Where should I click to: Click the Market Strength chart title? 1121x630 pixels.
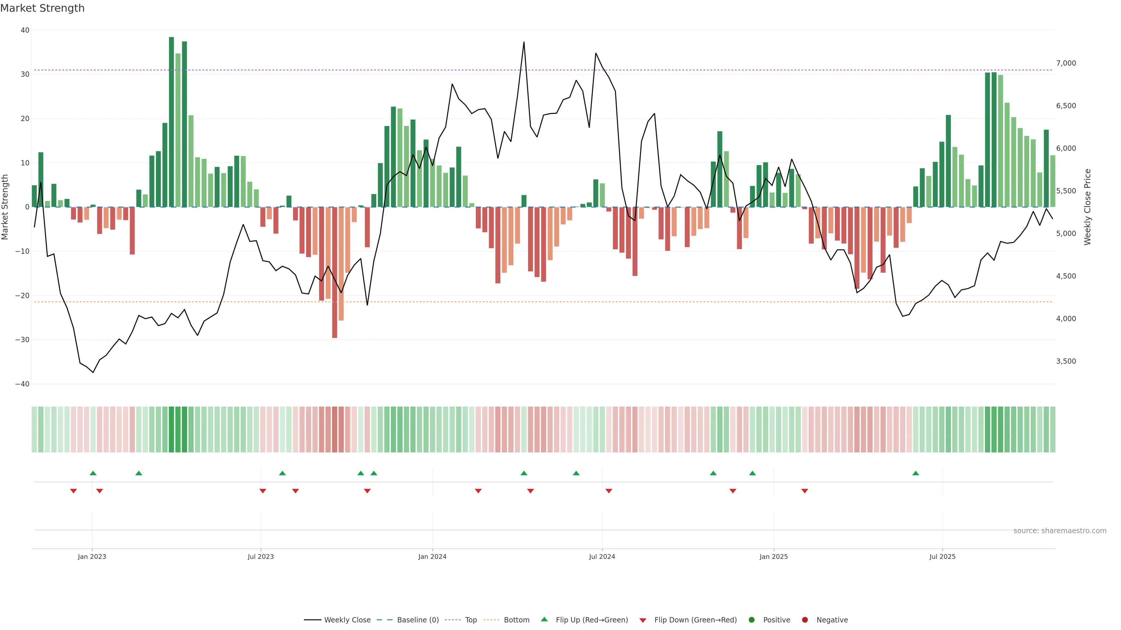click(x=42, y=8)
